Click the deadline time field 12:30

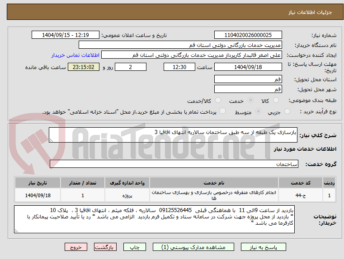179,67
